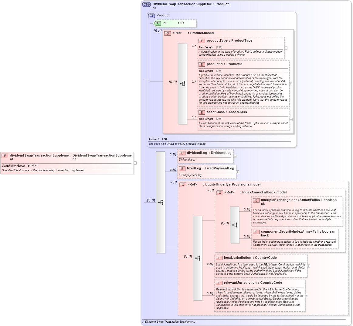Expand the relevantJurisdiction element
This screenshot has height=326, width=353.
click(307, 296)
